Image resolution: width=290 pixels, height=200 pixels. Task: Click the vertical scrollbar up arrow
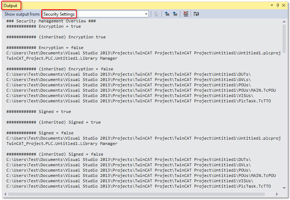284,22
